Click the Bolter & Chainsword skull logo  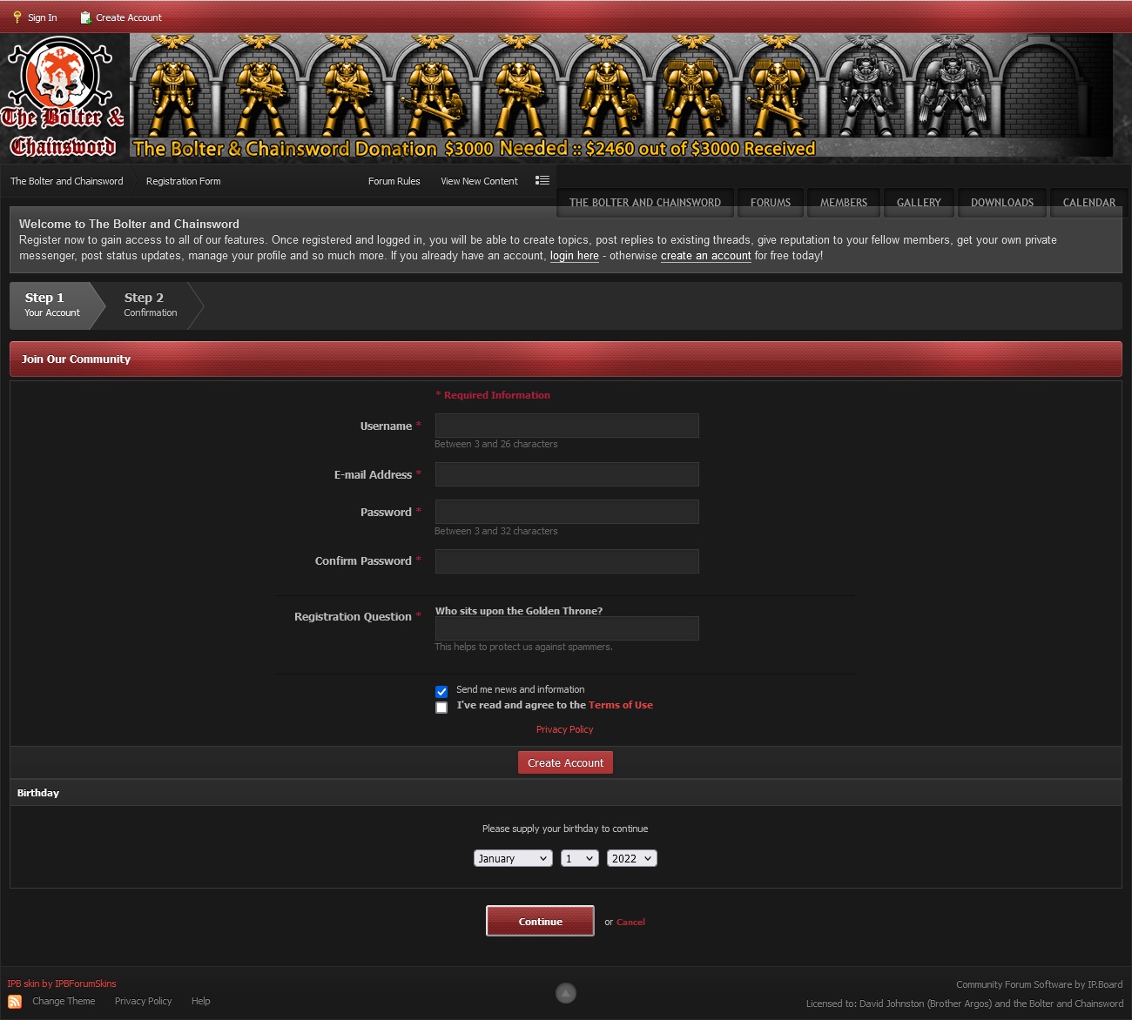(x=64, y=97)
